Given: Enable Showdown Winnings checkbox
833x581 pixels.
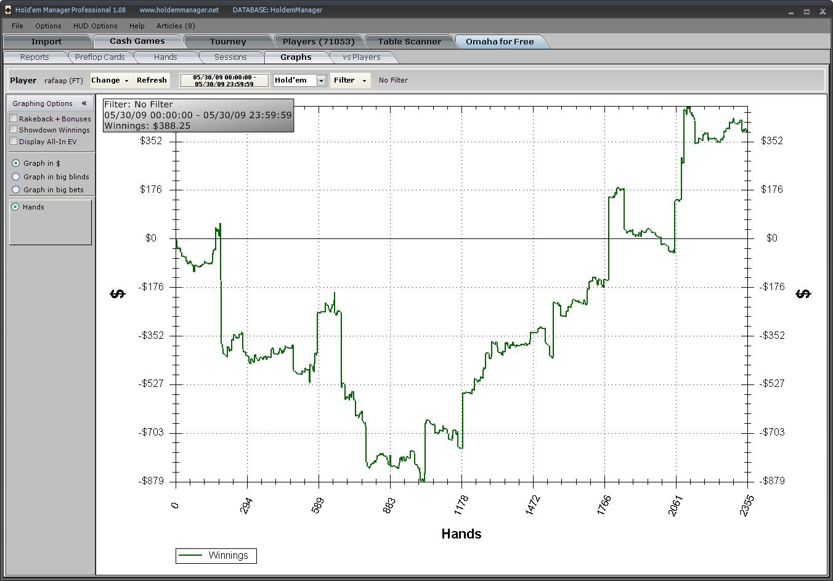Looking at the screenshot, I should pyautogui.click(x=13, y=129).
